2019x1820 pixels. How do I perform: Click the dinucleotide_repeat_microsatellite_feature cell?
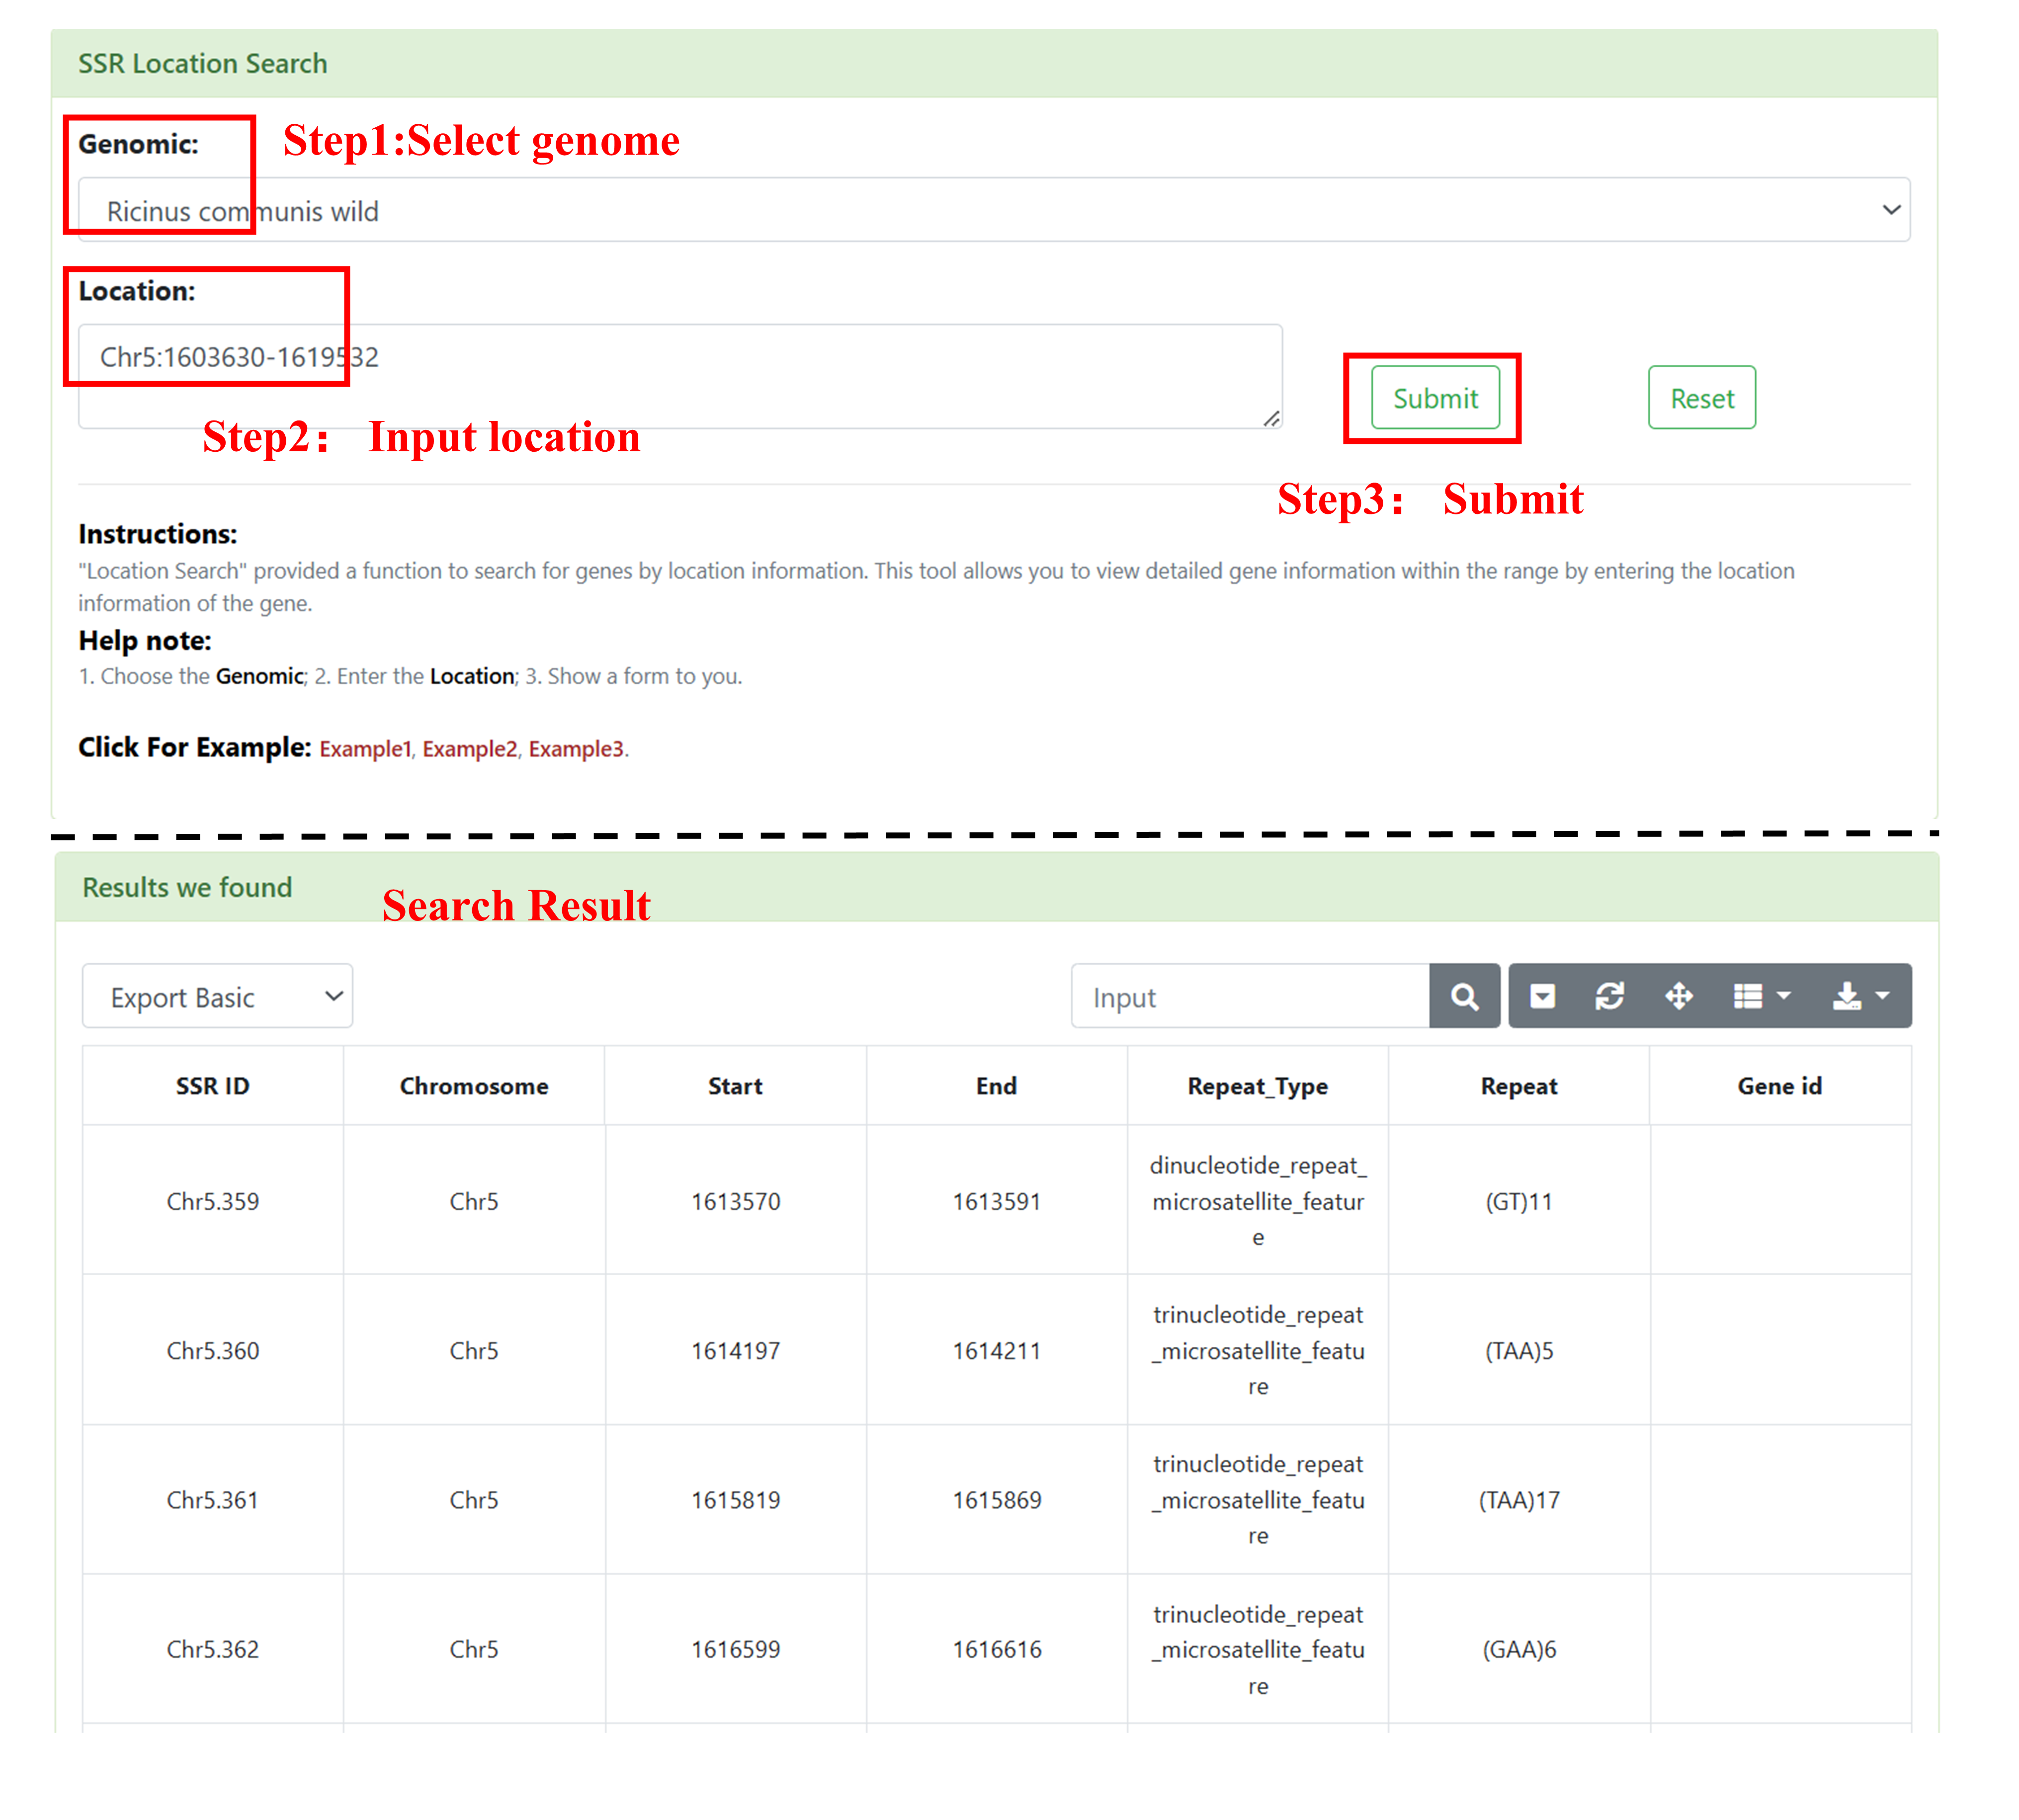[x=1258, y=1201]
